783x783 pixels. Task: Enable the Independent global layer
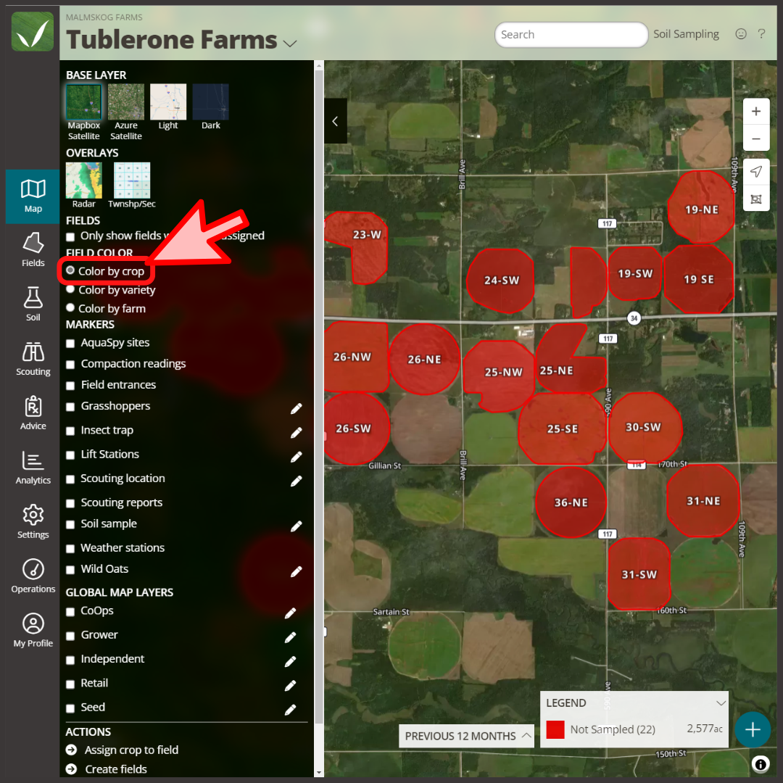point(70,660)
